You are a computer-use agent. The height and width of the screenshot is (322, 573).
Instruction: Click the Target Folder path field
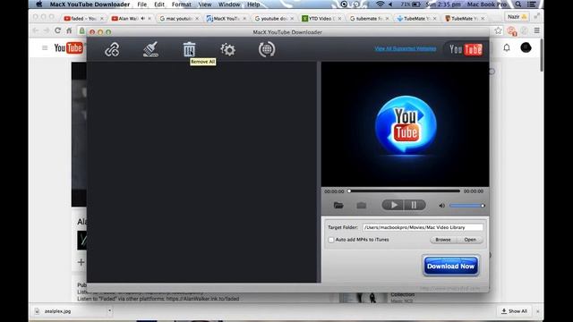(423, 227)
